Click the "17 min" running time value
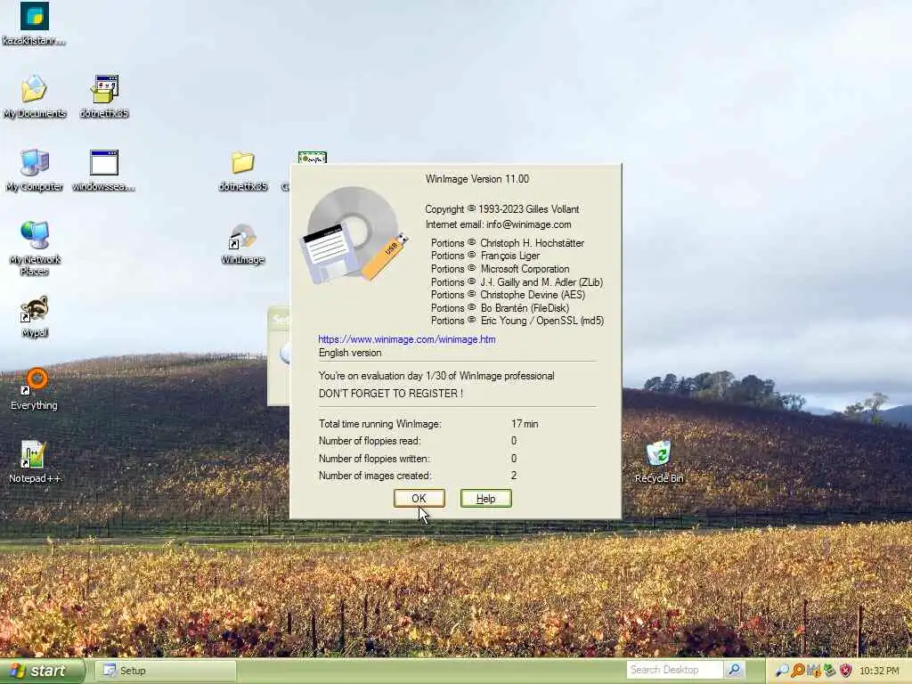 click(525, 424)
